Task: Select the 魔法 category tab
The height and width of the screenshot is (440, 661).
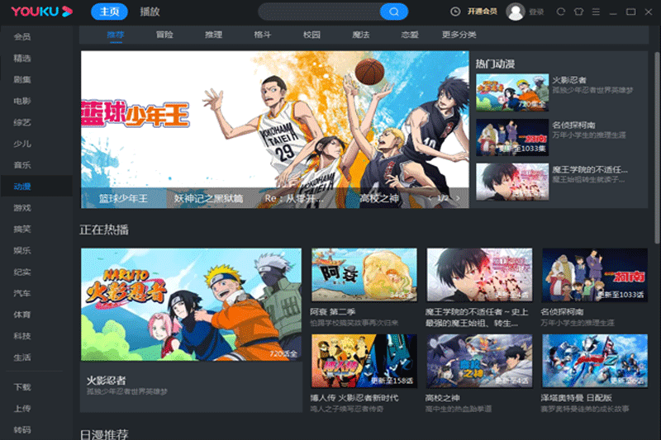Action: coord(361,35)
